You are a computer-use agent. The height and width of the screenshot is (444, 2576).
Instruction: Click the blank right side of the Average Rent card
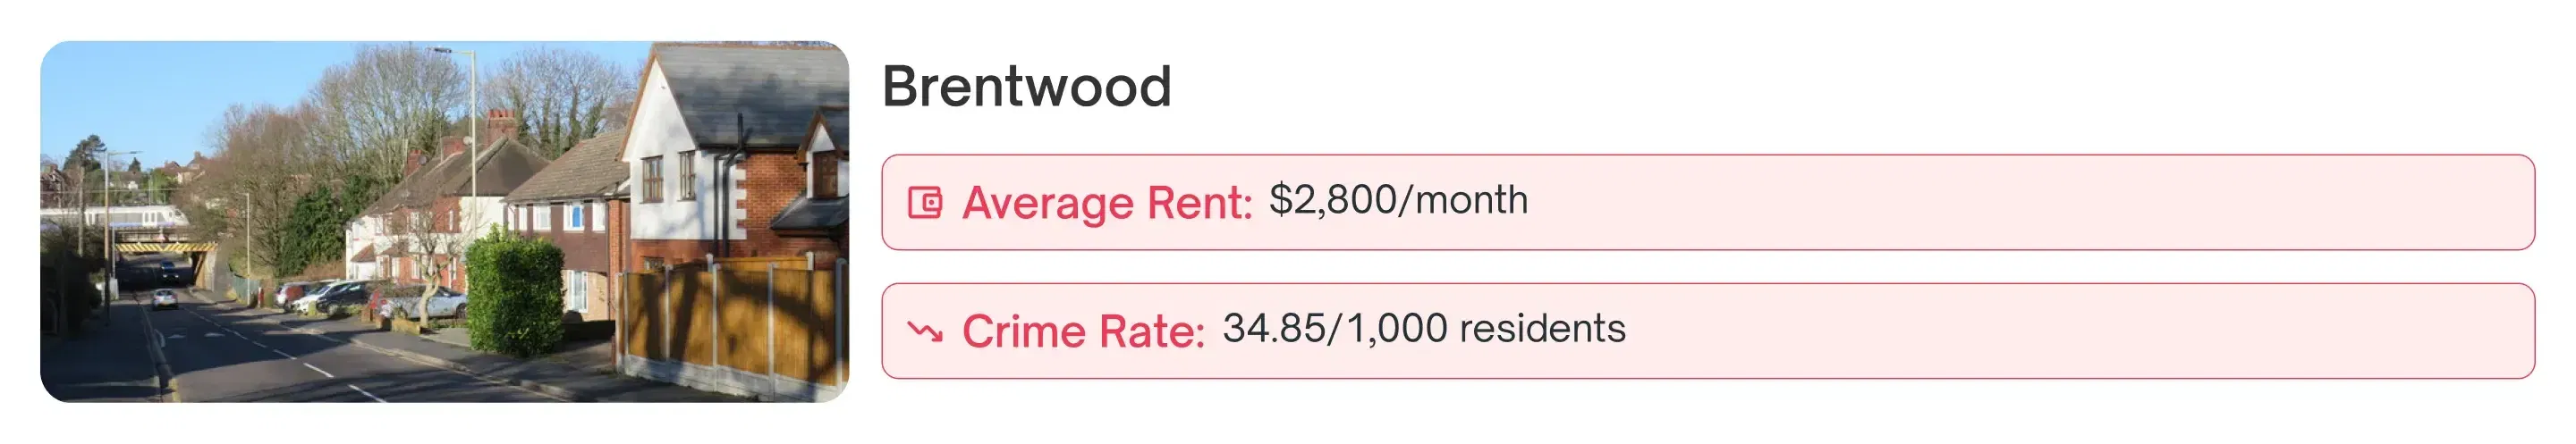click(2100, 203)
